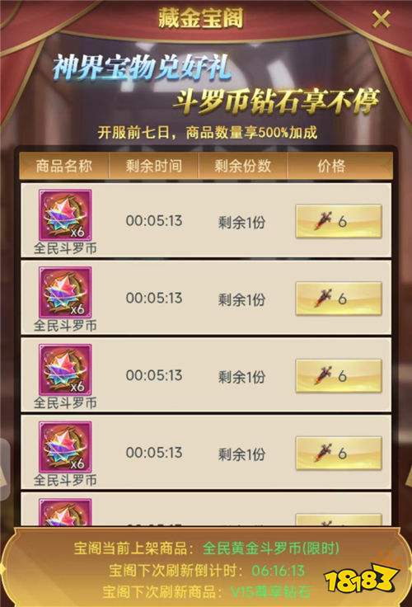This screenshot has height=607, width=412.
Task: Buy third row item for 6
Action: tap(339, 376)
